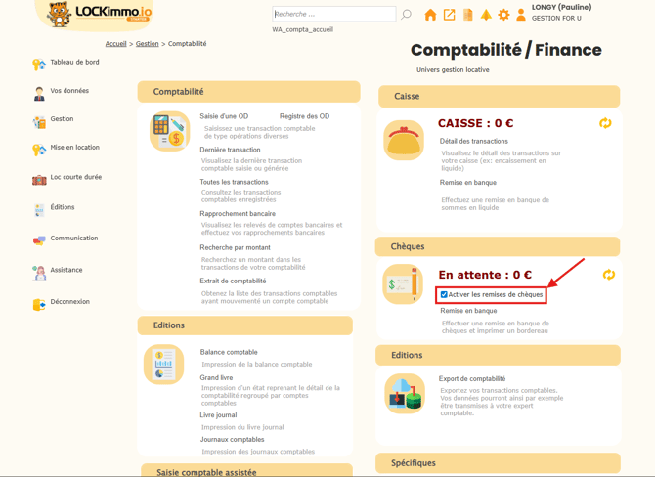
Task: Click the document icon in top toolbar
Action: tap(467, 15)
